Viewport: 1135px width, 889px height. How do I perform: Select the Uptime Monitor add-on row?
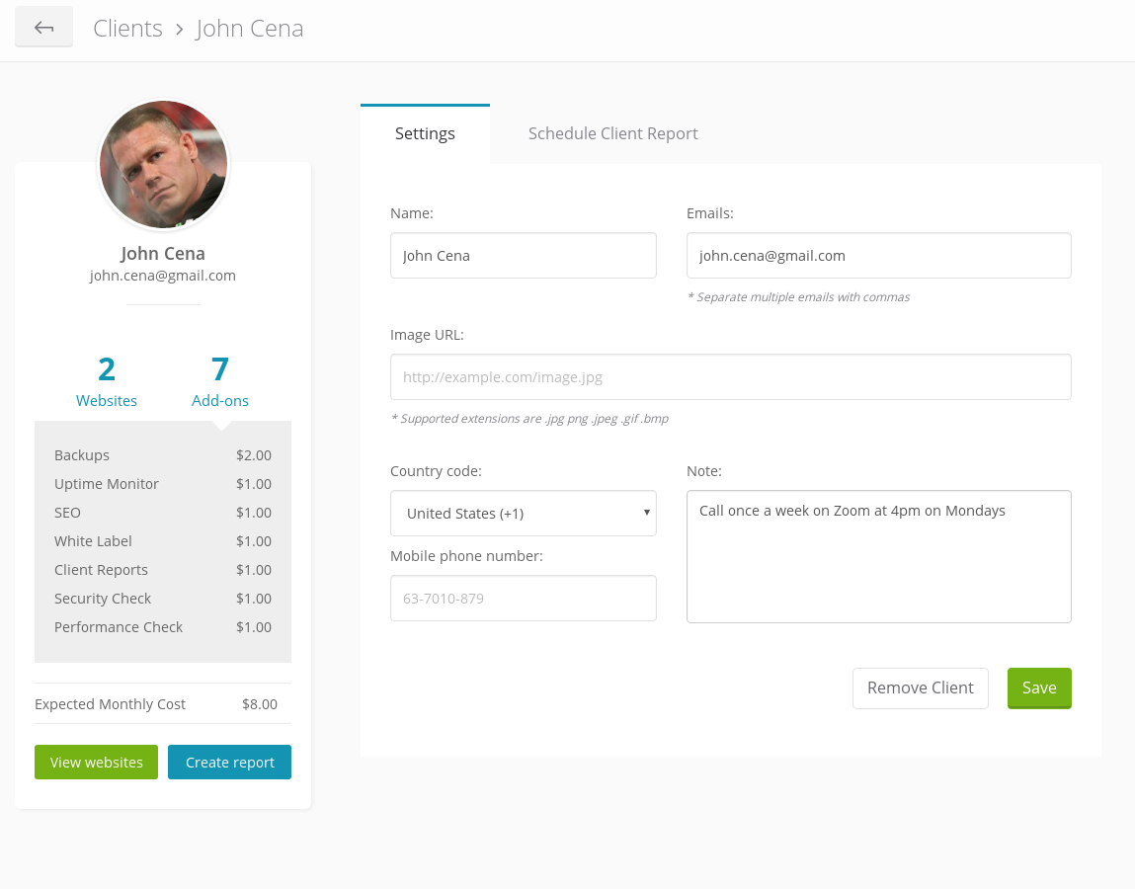[x=162, y=484]
